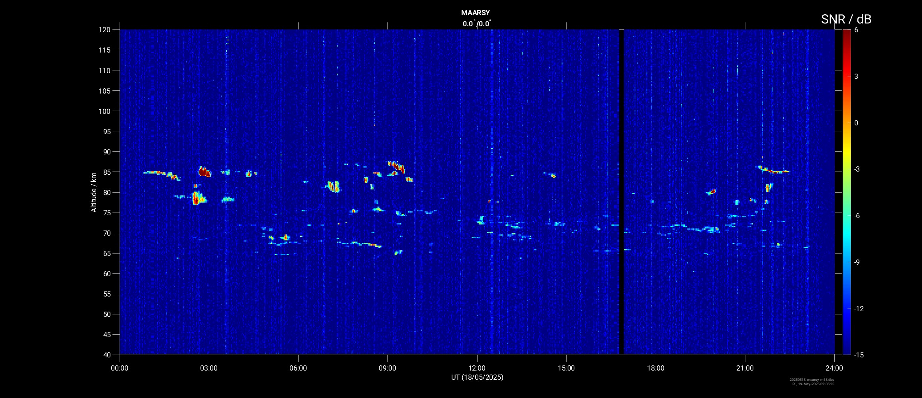922x398 pixels.
Task: Click the colorbar 6 dB tick label
Action: pyautogui.click(x=856, y=30)
